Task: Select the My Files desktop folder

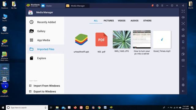Action: click(x=14, y=5)
